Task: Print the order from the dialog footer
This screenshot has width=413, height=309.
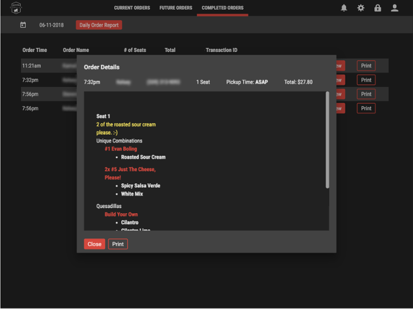Action: [x=118, y=244]
